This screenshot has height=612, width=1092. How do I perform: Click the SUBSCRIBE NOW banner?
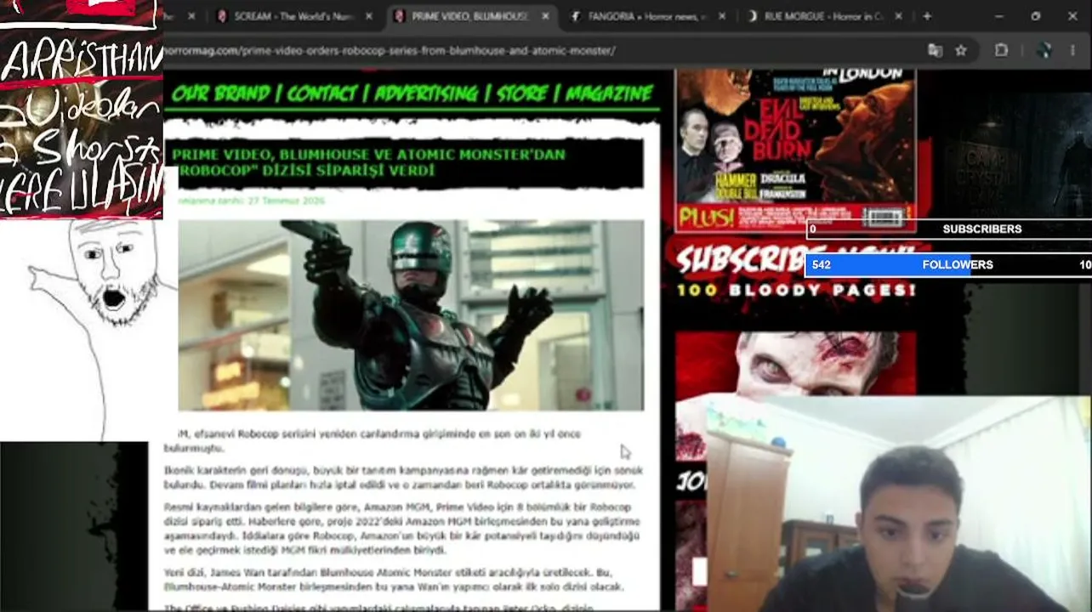click(795, 270)
